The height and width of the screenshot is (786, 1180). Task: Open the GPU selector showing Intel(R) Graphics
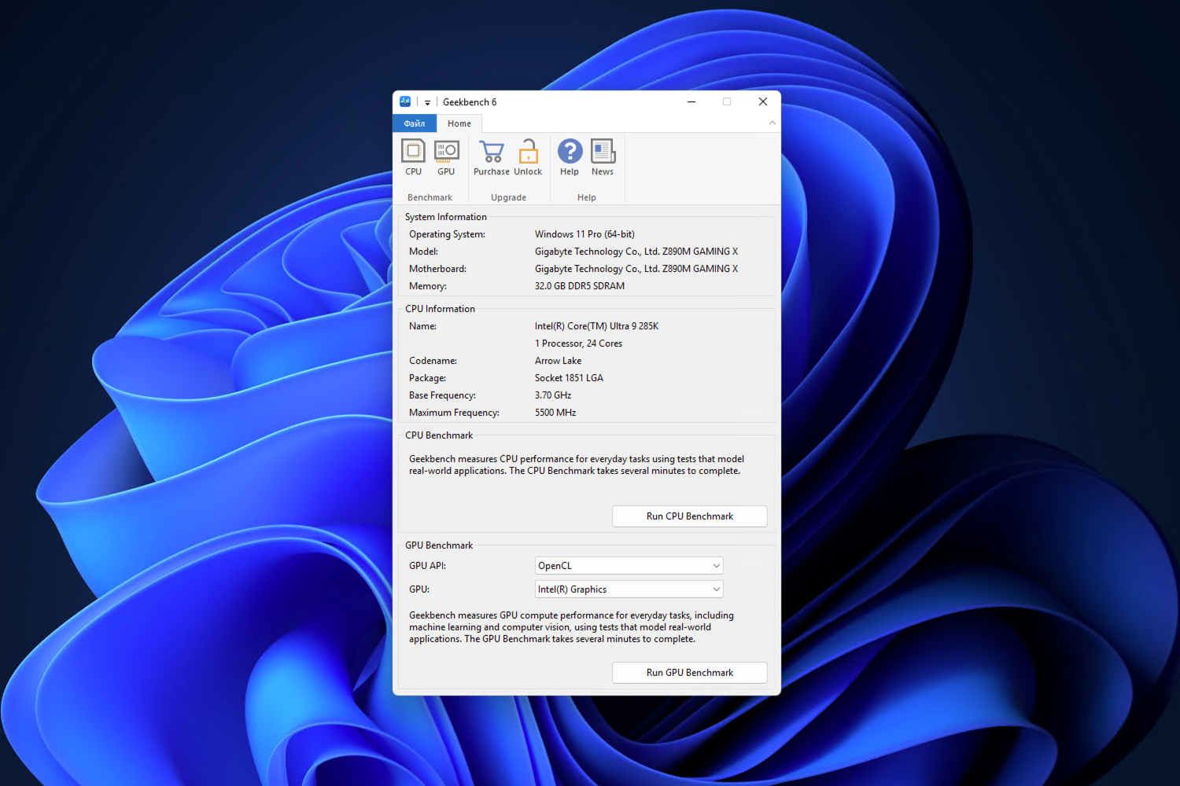pos(629,589)
